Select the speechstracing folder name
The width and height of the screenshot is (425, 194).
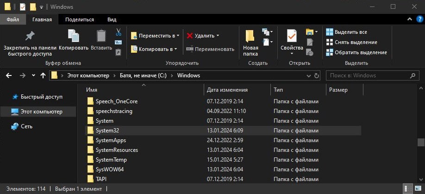[114, 111]
